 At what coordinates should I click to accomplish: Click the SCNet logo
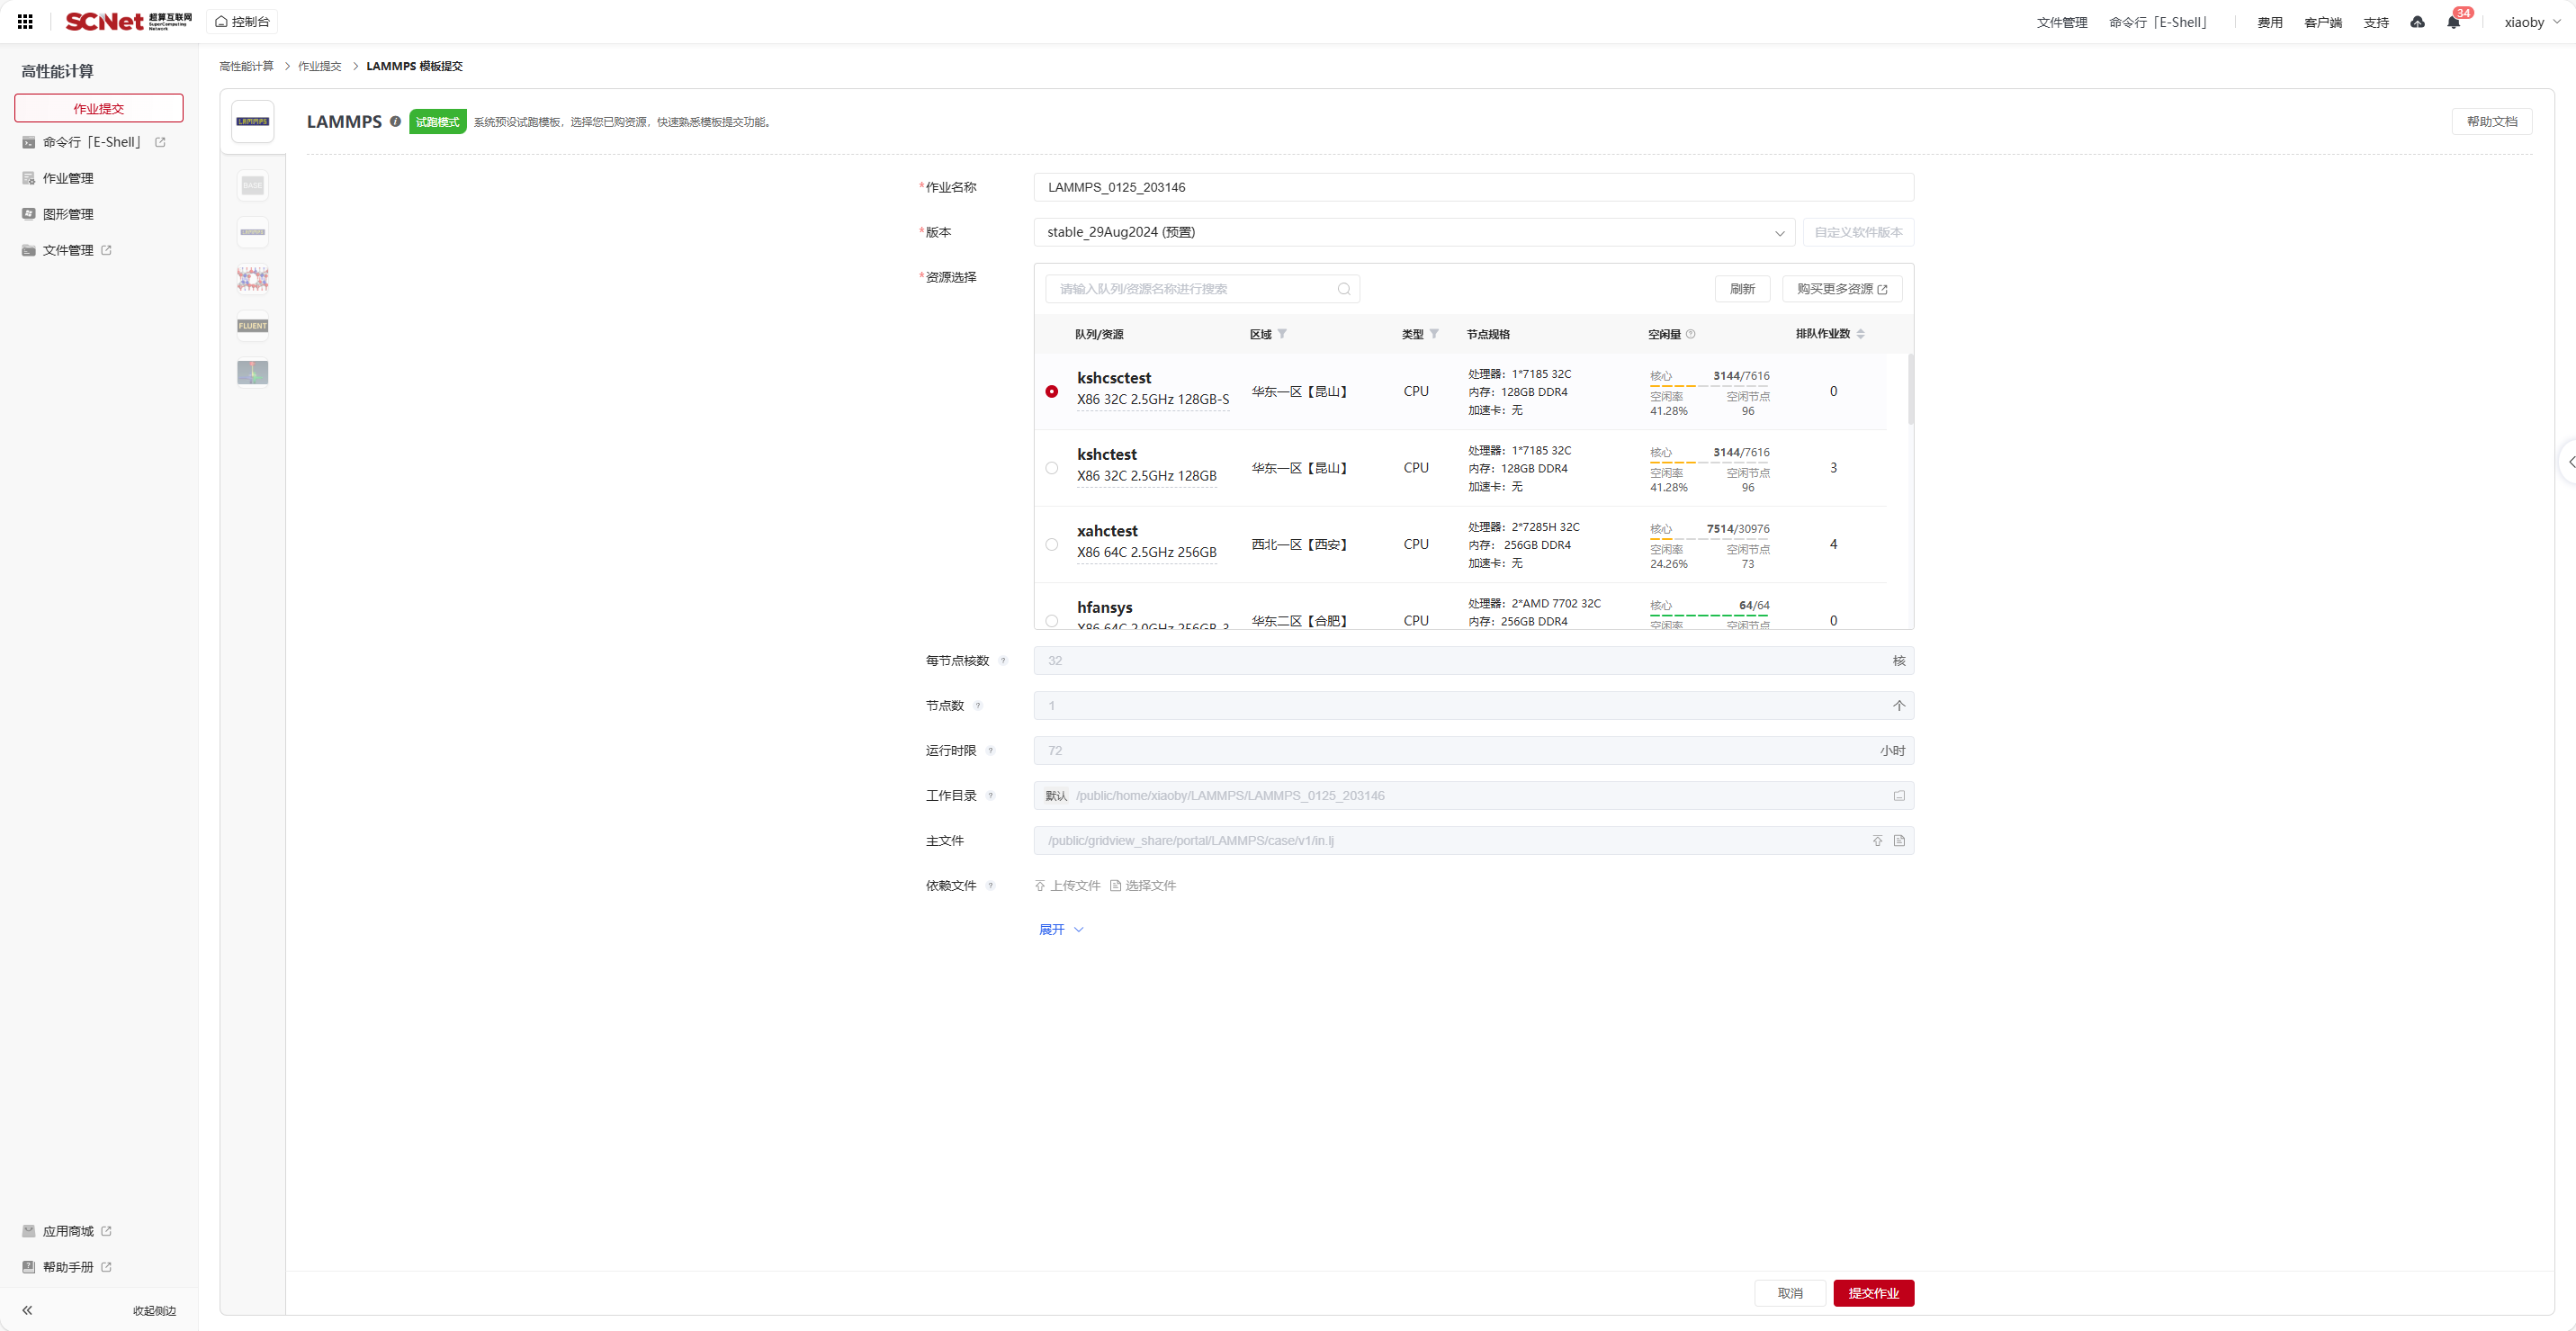pyautogui.click(x=128, y=21)
